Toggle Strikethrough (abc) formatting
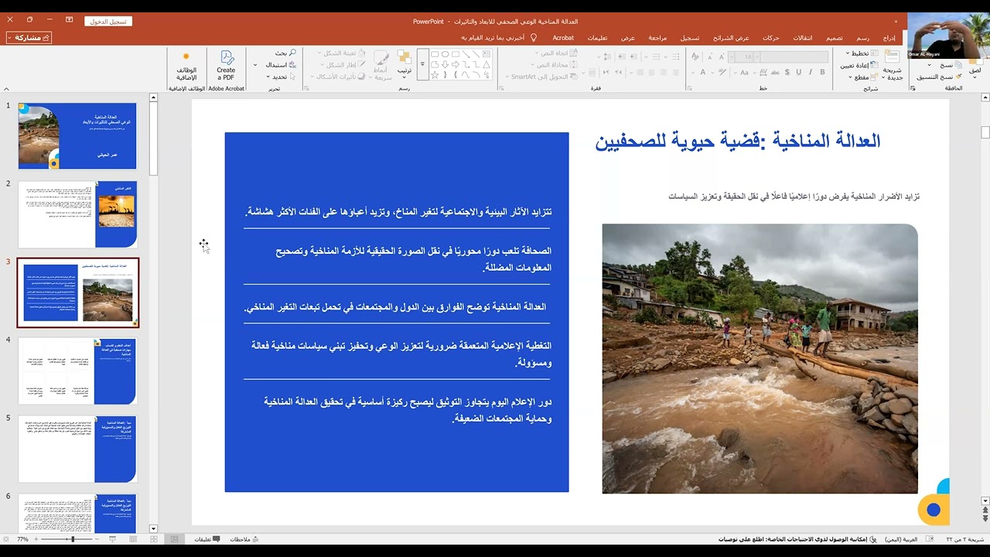 tap(774, 72)
